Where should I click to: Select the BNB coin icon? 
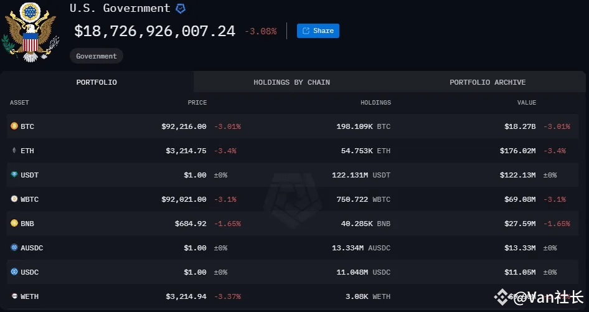14,223
